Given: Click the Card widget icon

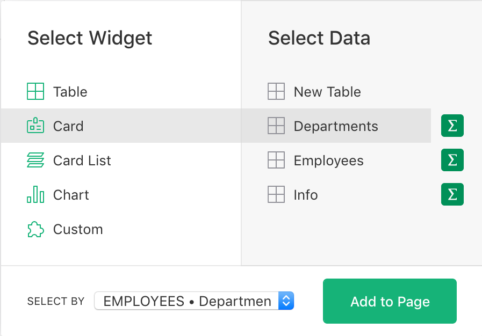Looking at the screenshot, I should pos(35,126).
